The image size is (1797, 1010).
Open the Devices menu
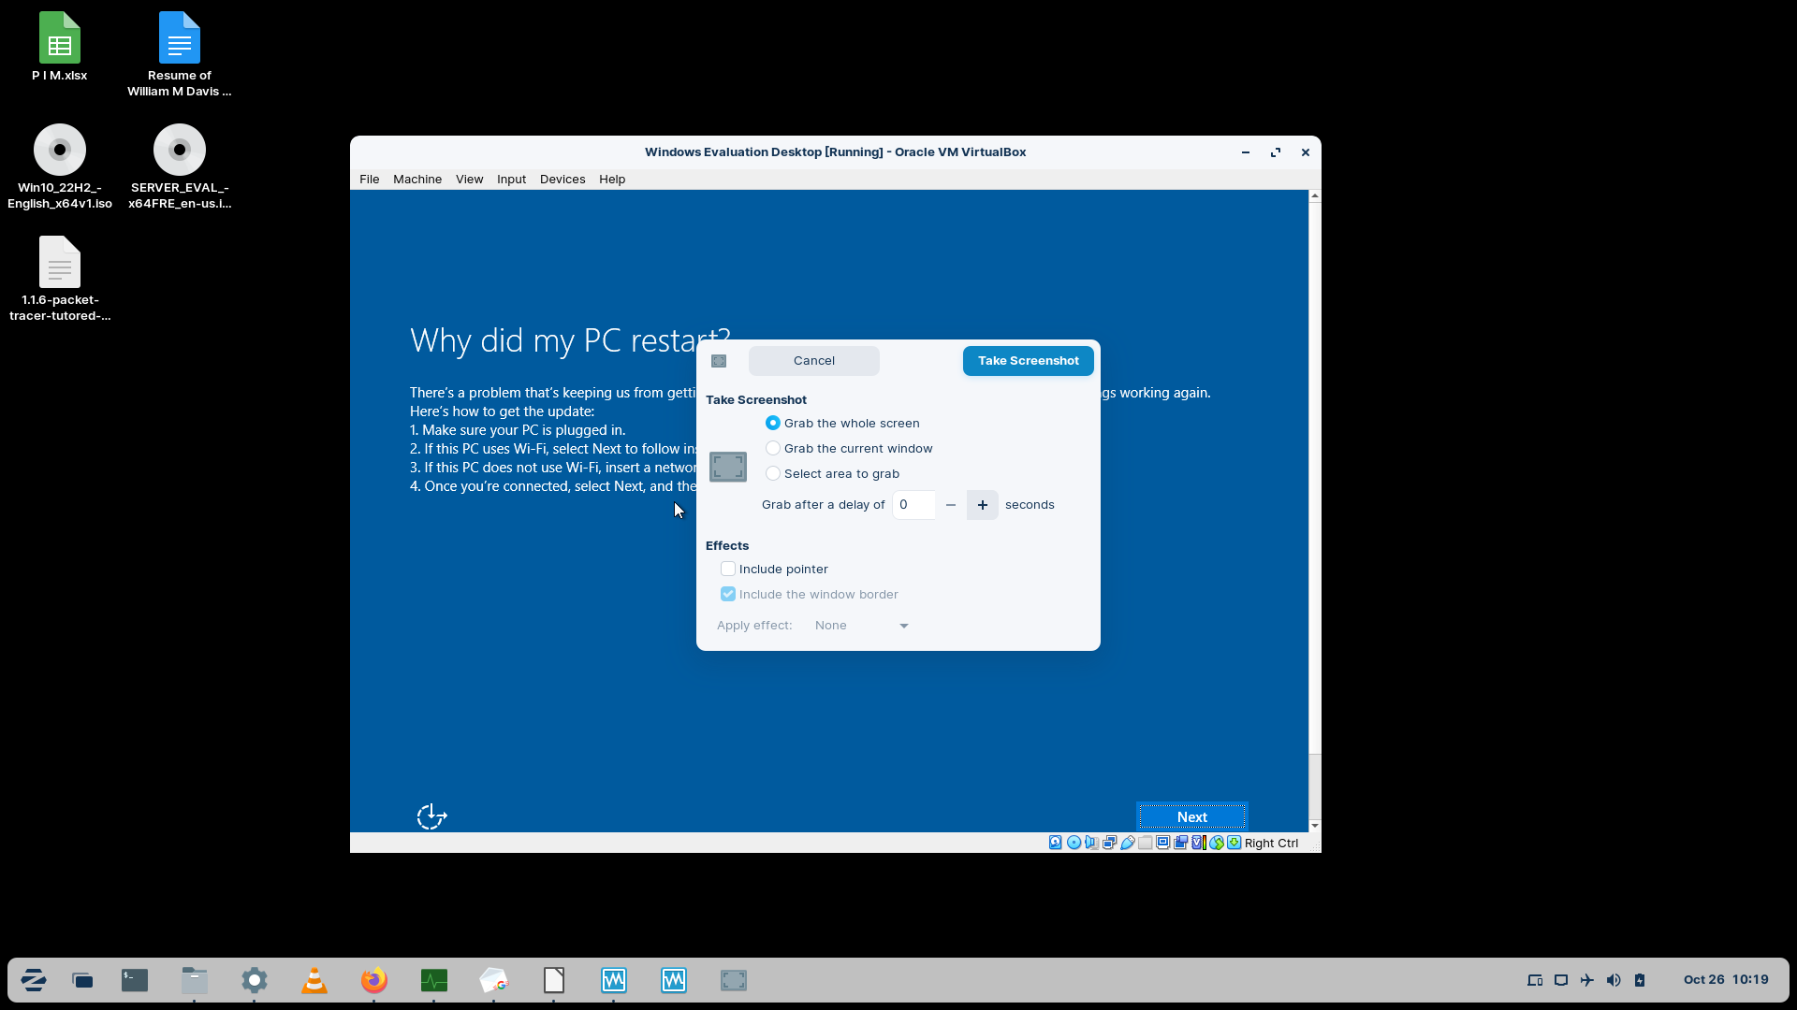click(x=562, y=179)
